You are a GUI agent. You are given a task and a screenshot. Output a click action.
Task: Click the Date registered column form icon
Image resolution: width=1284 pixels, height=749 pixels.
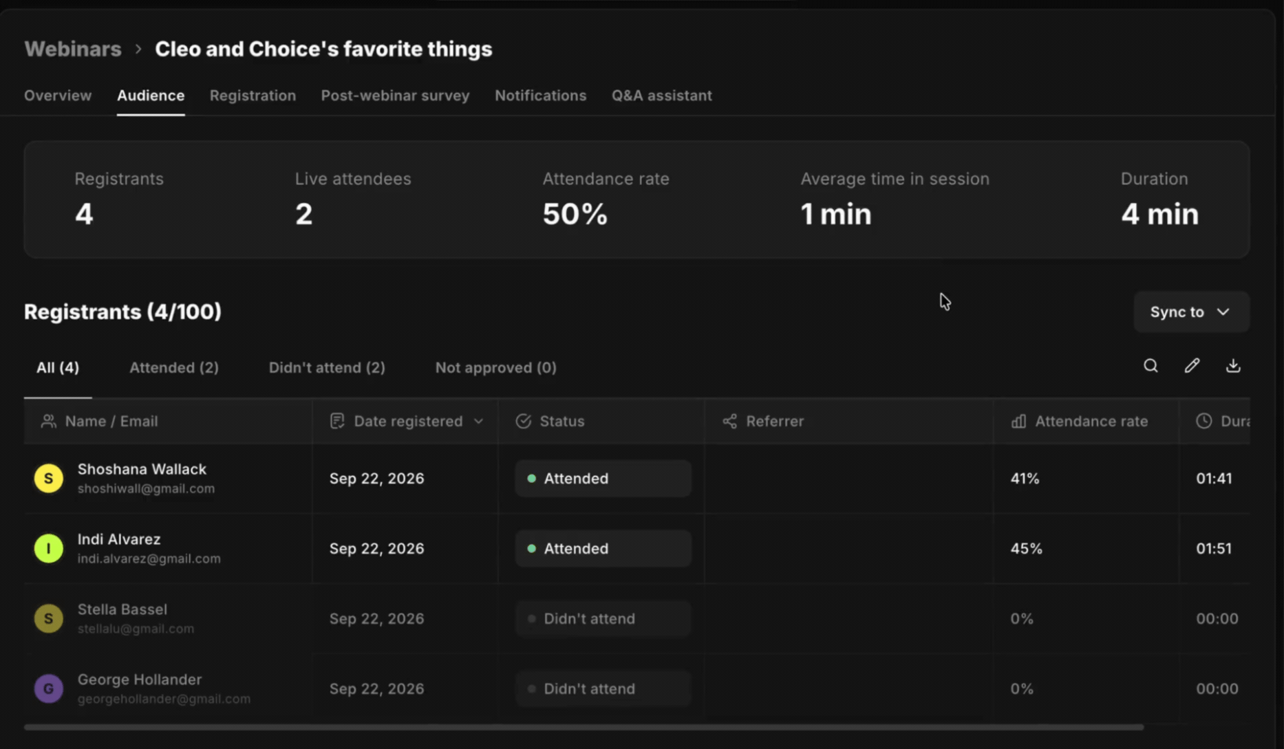click(337, 421)
